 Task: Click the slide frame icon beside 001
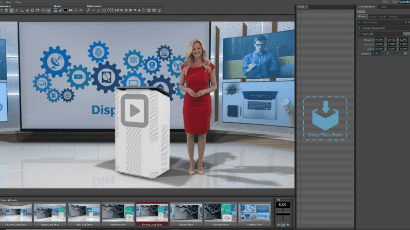[x=104, y=10]
